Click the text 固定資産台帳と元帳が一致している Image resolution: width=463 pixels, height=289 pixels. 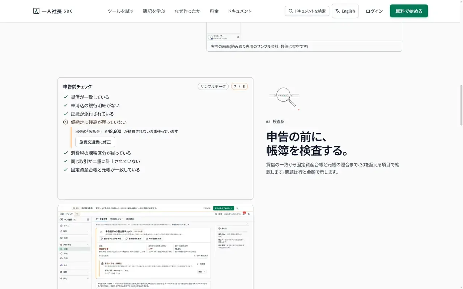click(x=105, y=170)
